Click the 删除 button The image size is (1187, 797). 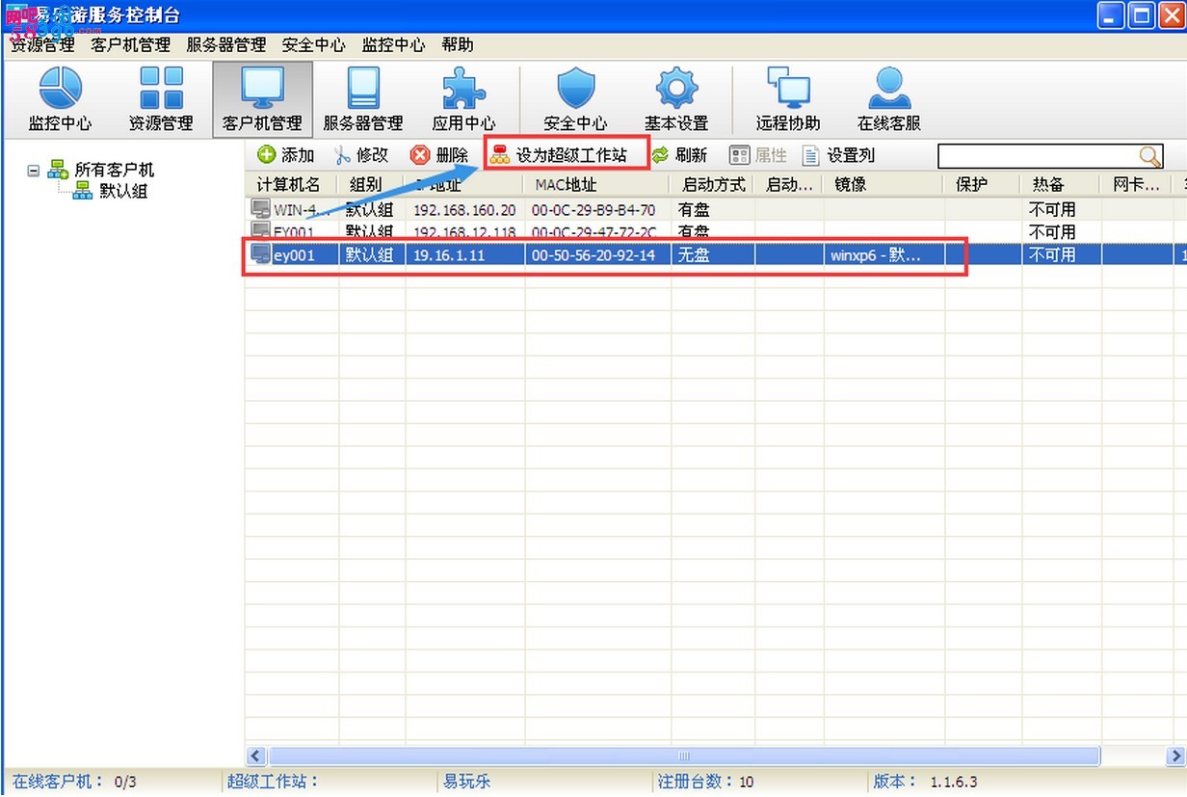[439, 155]
